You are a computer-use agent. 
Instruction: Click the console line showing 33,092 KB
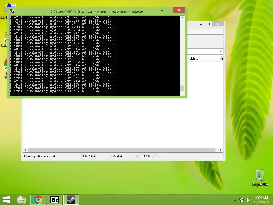pos(63,91)
